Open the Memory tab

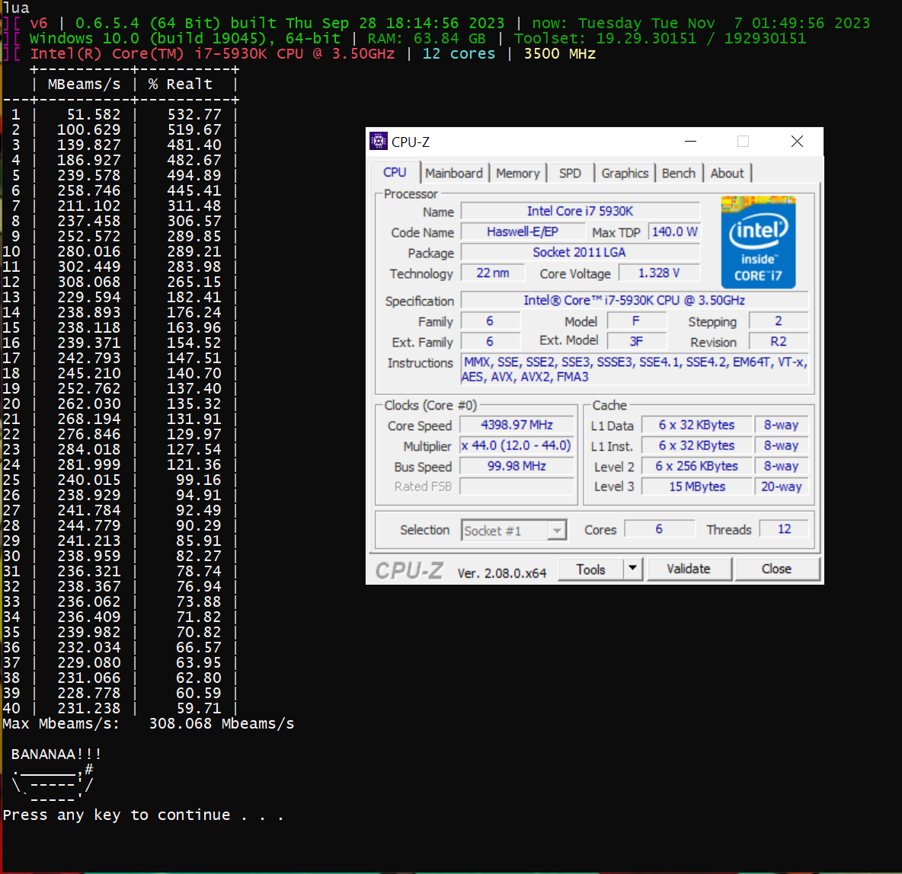click(517, 174)
